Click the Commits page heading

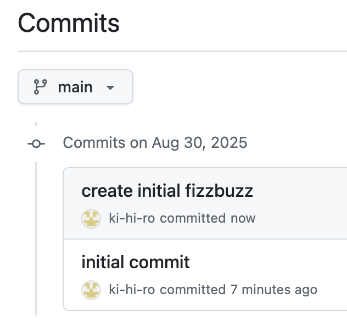(x=69, y=23)
